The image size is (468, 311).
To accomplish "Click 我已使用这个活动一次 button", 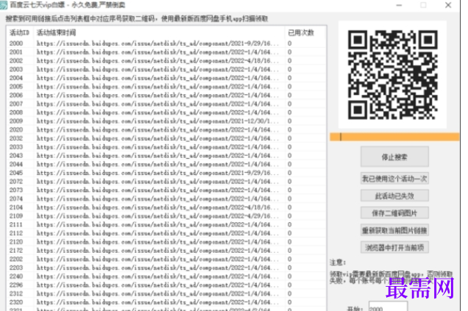I will point(394,179).
